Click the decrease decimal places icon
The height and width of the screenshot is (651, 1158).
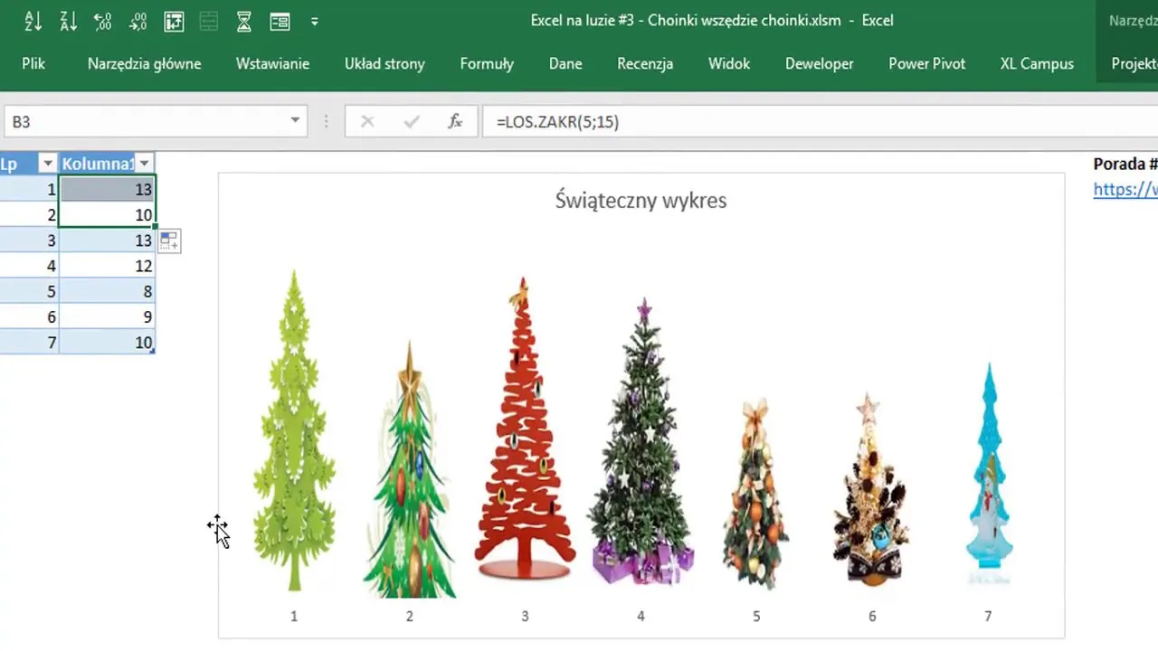click(138, 21)
